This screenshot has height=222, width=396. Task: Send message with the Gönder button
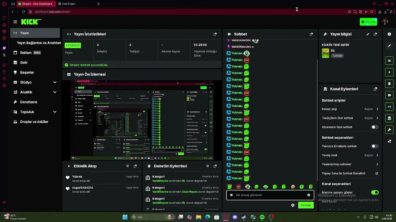[306, 205]
